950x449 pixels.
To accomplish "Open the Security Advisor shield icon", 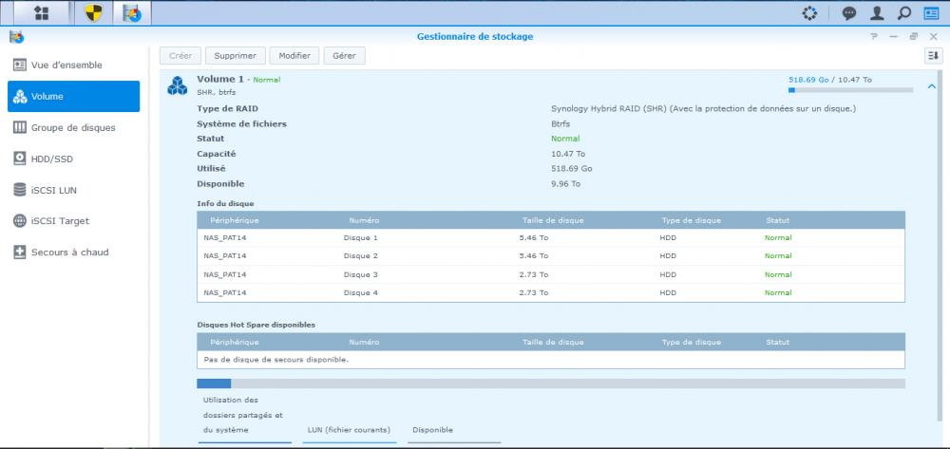I will tap(93, 13).
